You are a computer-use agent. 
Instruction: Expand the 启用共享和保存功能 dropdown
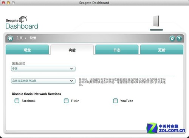(43, 81)
